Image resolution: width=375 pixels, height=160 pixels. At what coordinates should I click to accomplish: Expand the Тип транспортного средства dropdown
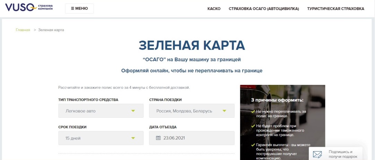101,111
